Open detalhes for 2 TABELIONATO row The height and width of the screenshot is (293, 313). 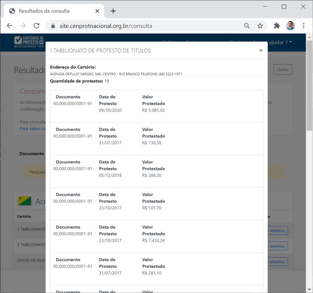(x=278, y=246)
